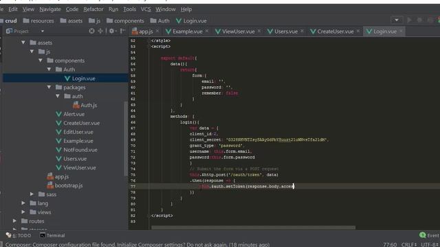This screenshot has width=440, height=247.
Task: Open the run configuration dropdown
Action: [x=397, y=20]
